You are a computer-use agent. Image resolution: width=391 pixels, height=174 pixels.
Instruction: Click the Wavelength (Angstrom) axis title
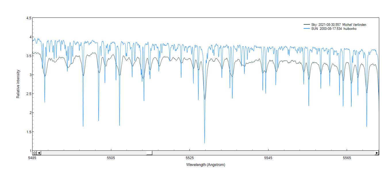click(206, 165)
